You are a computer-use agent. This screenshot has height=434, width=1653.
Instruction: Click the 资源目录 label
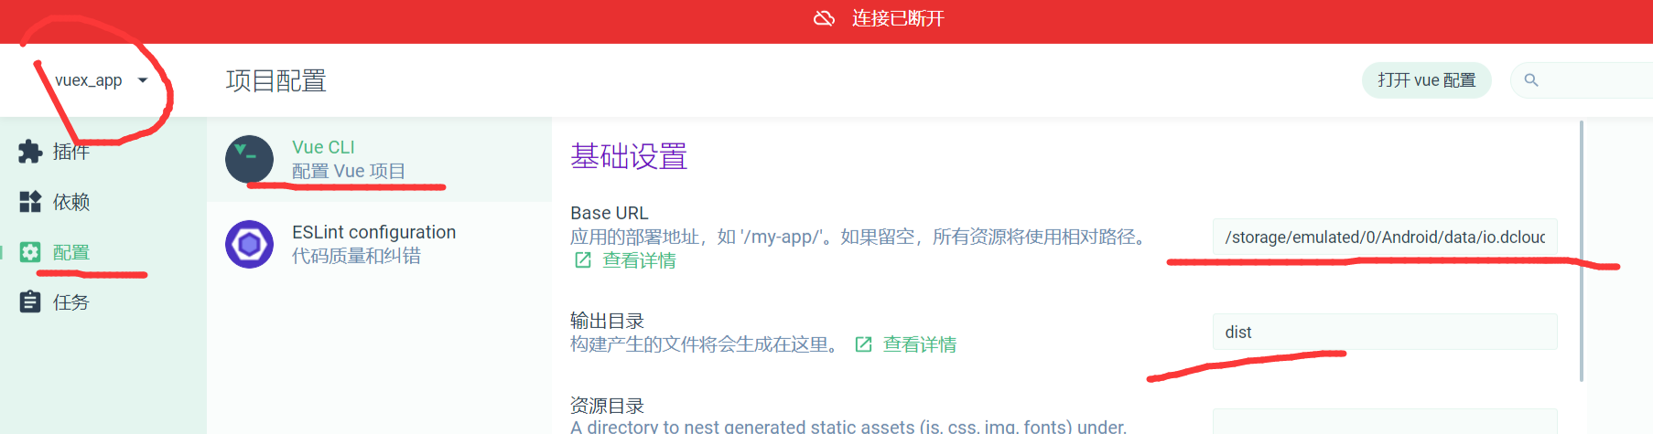(x=607, y=406)
